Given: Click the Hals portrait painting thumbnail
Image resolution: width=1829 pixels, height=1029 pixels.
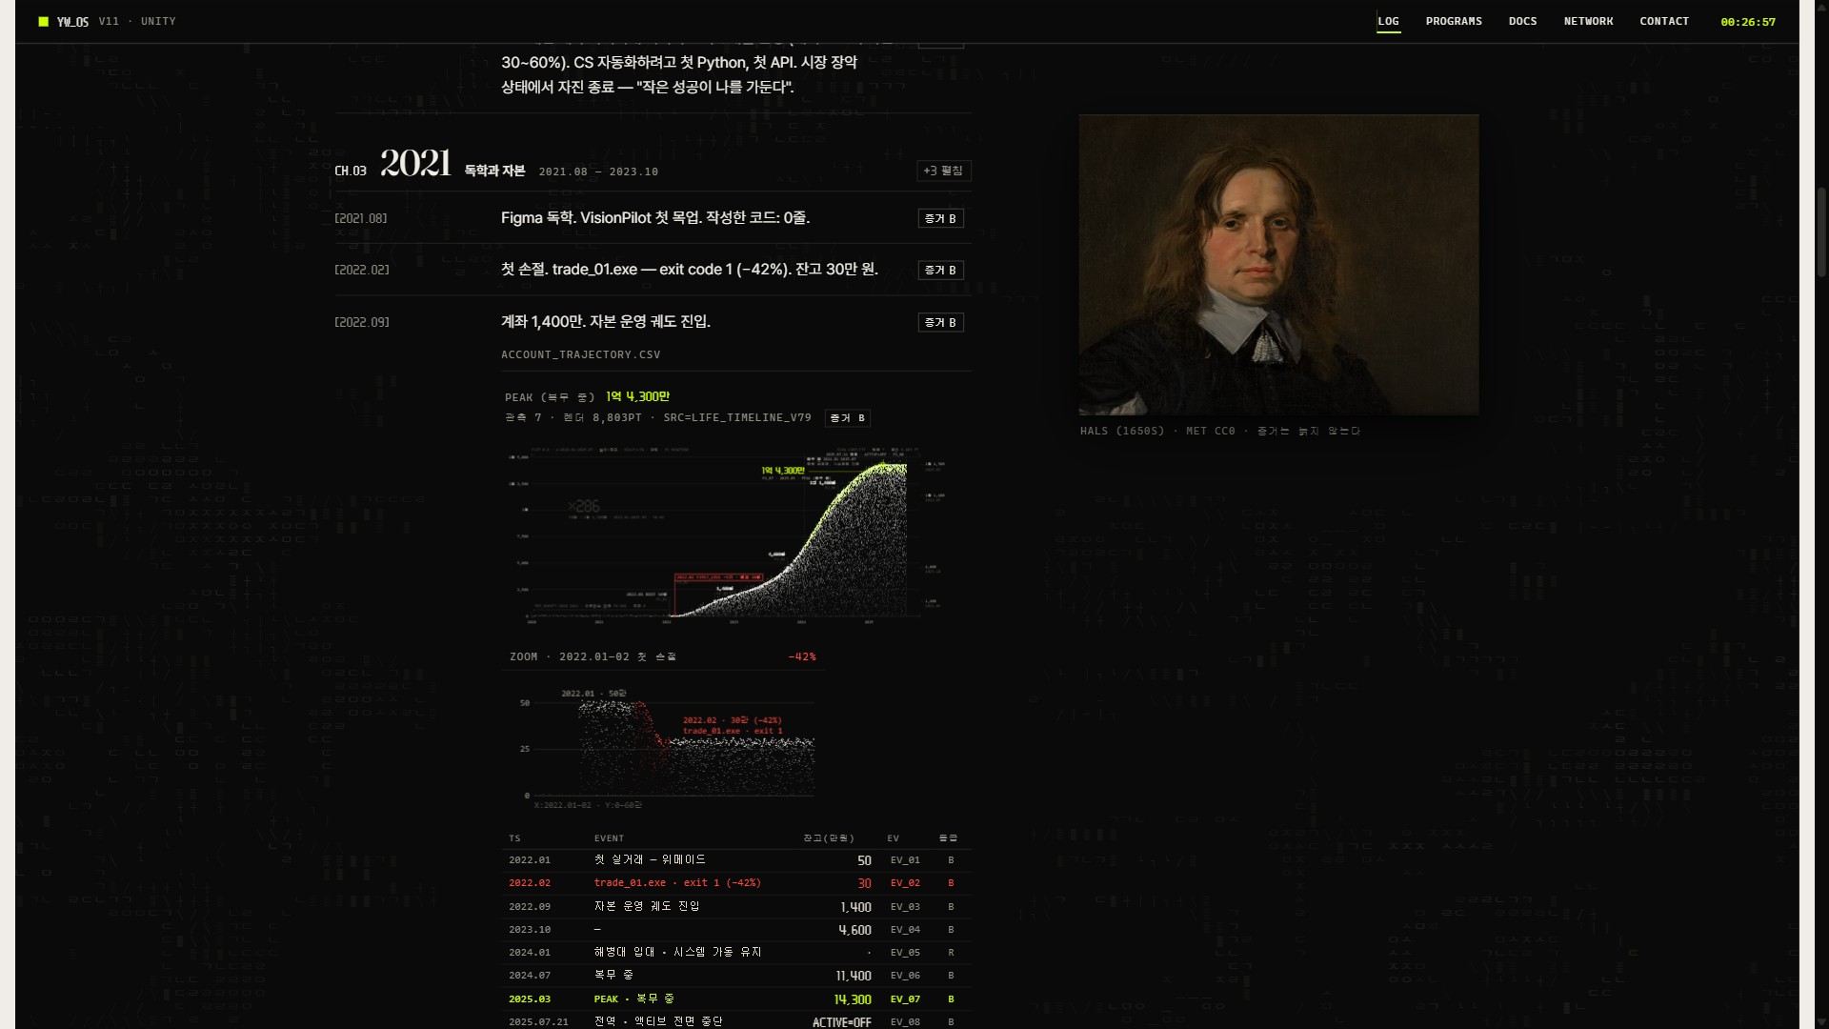Looking at the screenshot, I should [1278, 265].
